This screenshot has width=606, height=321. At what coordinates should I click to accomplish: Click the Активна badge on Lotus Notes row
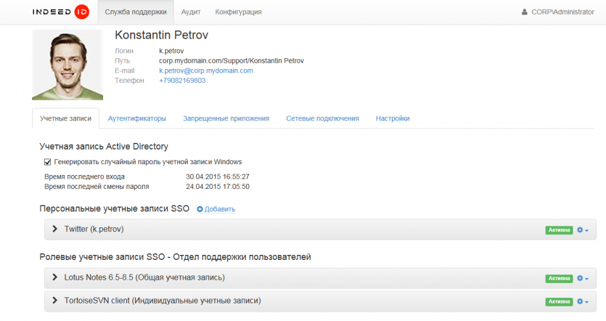tap(559, 279)
